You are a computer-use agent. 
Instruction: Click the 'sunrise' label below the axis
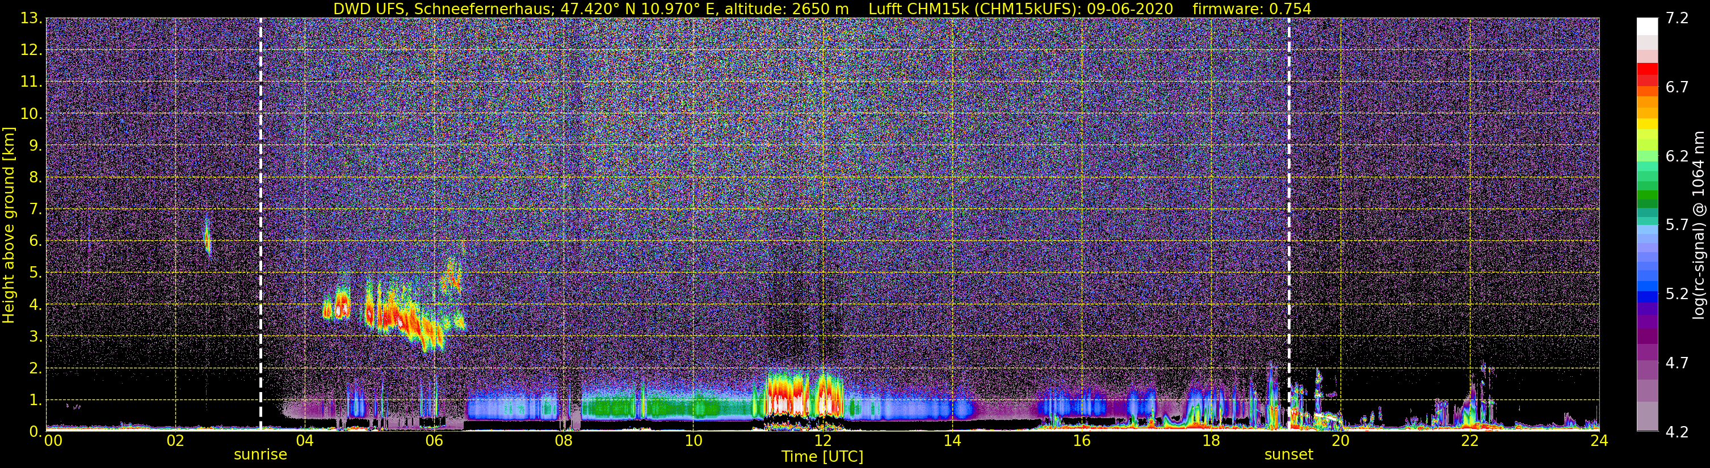point(260,455)
